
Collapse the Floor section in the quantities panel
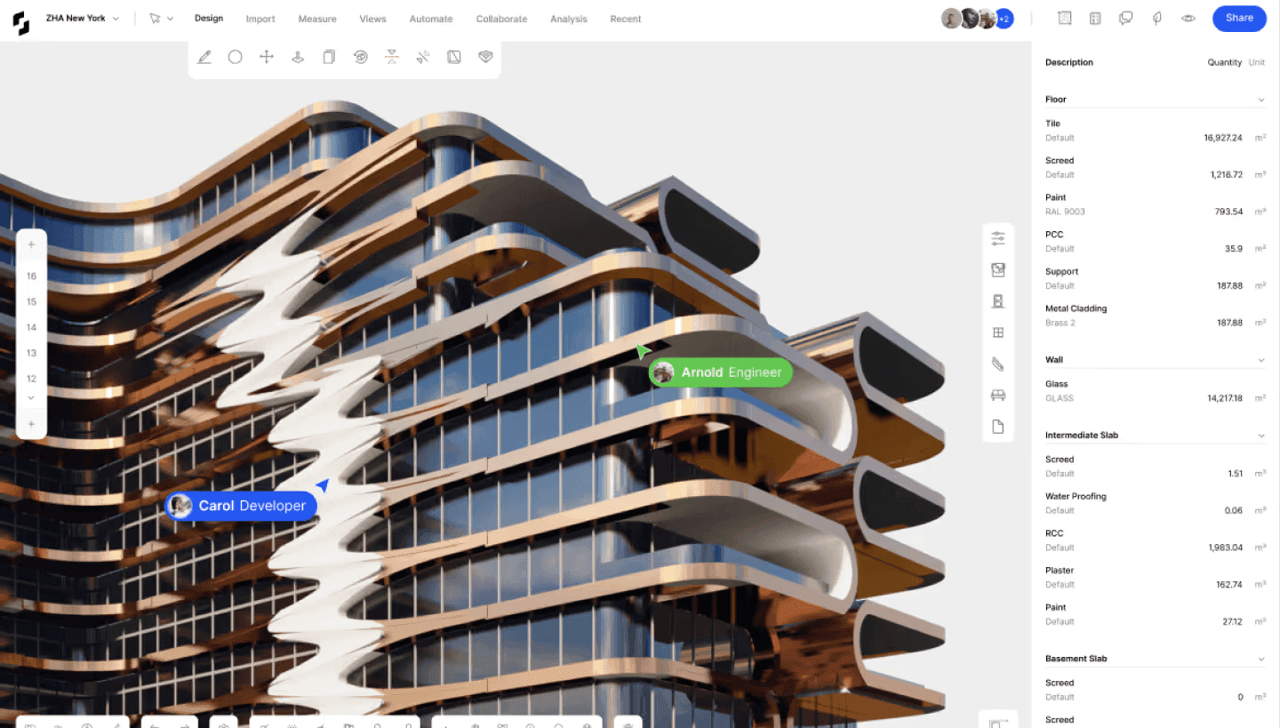1261,99
